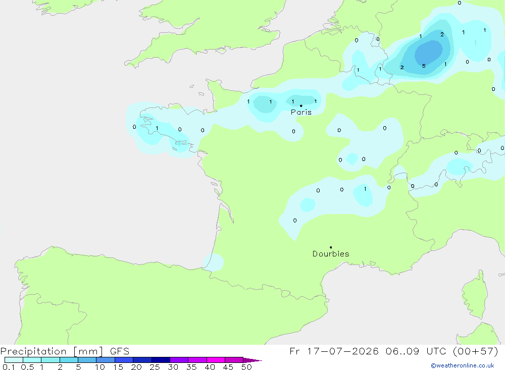The width and height of the screenshot is (505, 370).
Task: Pick the 20–25 mm legend color swatch
Action: coord(142,360)
